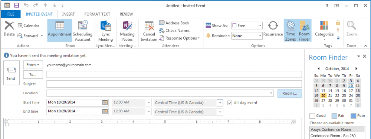
Task: Uncheck the All day event checkbox
Action: coord(229,103)
